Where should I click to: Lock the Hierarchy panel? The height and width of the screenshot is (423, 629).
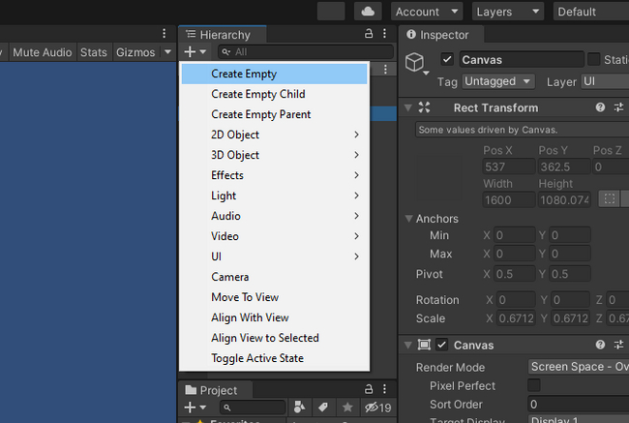point(369,34)
